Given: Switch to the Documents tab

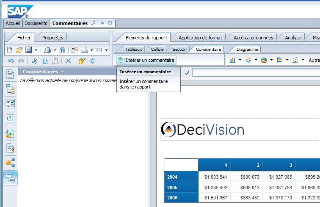Looking at the screenshot, I should point(36,23).
